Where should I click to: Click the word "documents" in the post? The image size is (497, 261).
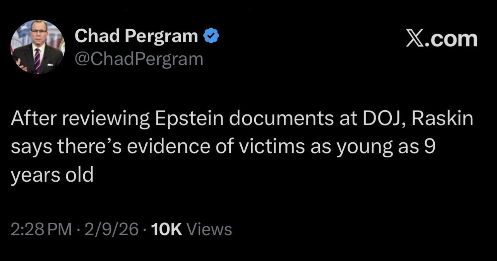(x=280, y=119)
